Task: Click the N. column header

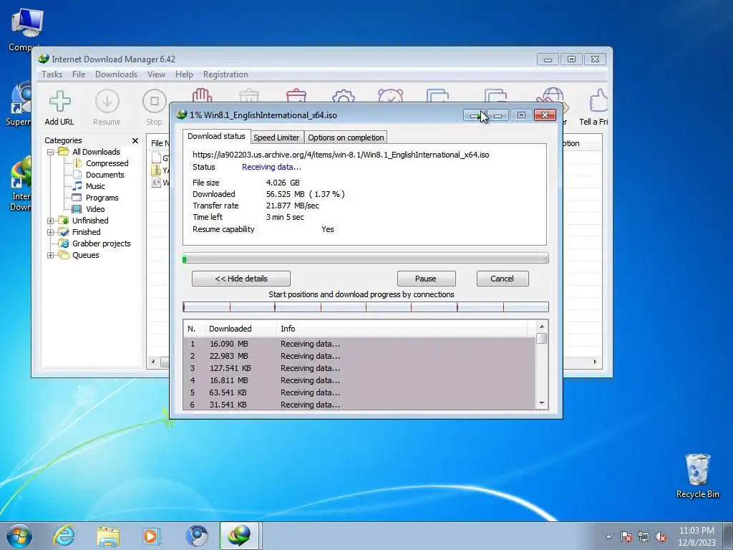Action: 194,329
